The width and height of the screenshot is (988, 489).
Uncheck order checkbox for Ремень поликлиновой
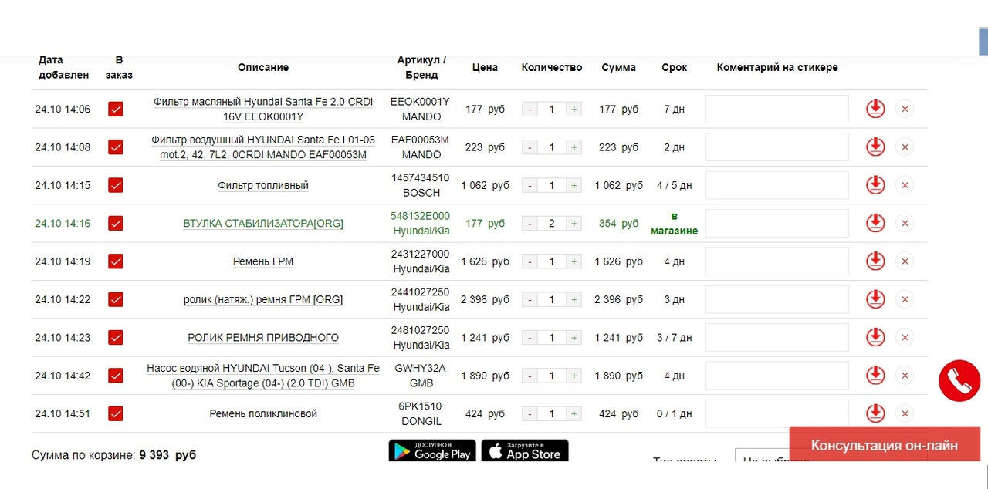[116, 413]
